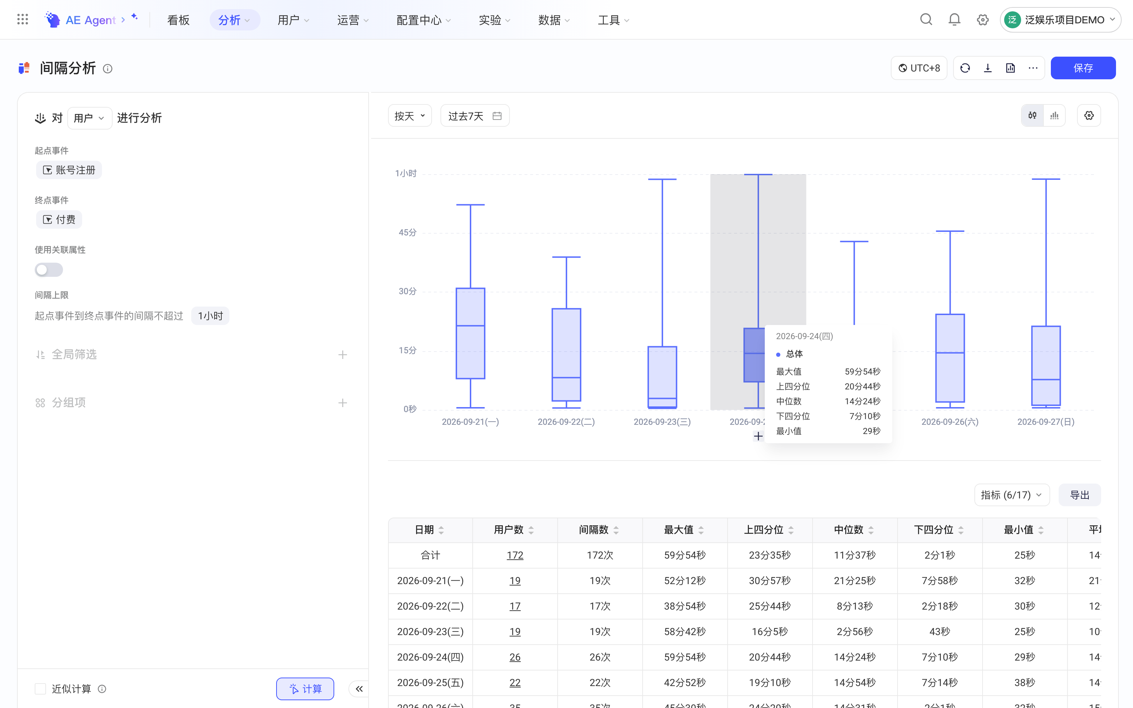Switch to bar chart view
Viewport: 1133px width, 708px height.
(1054, 115)
